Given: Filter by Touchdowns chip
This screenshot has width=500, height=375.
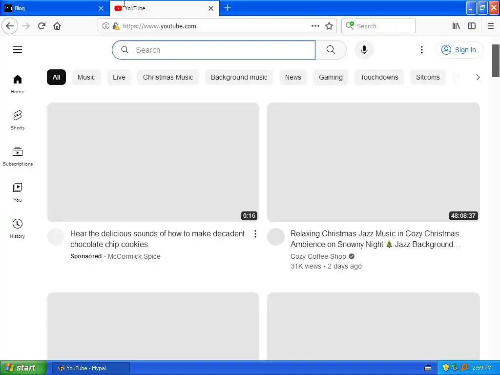Looking at the screenshot, I should pos(379,77).
